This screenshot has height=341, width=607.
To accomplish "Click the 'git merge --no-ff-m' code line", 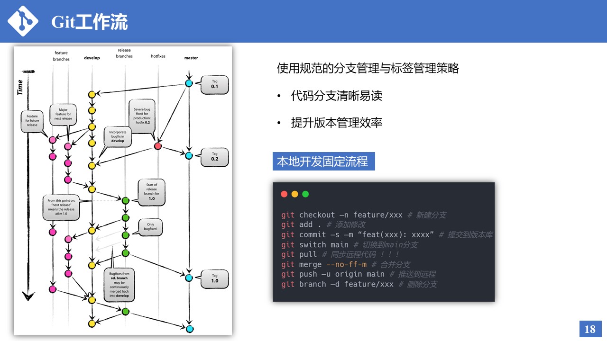I will [345, 264].
